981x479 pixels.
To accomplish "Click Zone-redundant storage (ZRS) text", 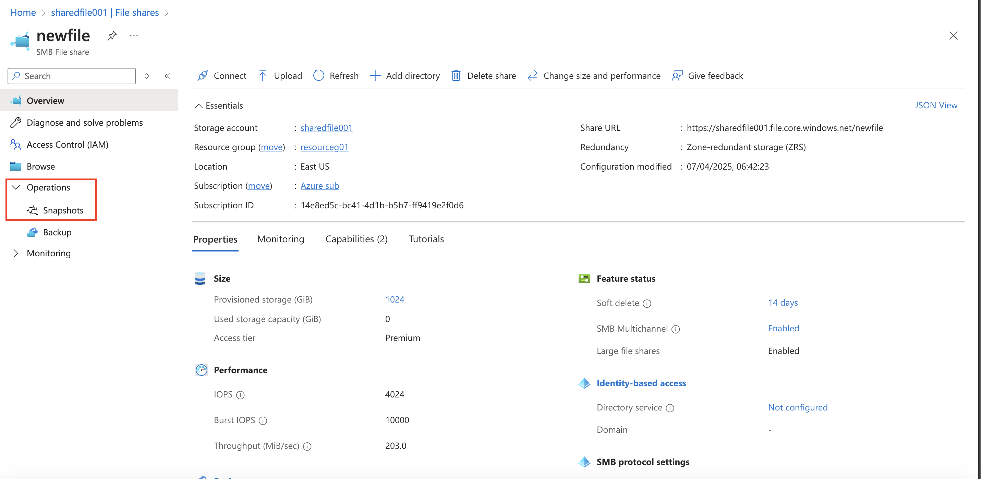I will pos(746,147).
